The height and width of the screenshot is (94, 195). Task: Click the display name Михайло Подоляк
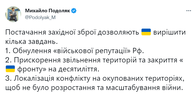[x=48, y=11]
